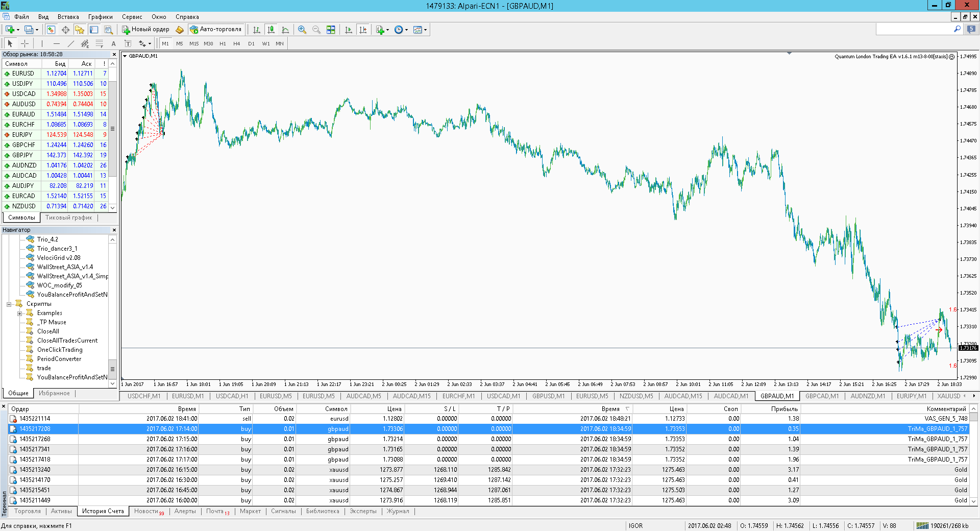This screenshot has height=531, width=980.
Task: Select the Text Label tool
Action: (x=128, y=43)
